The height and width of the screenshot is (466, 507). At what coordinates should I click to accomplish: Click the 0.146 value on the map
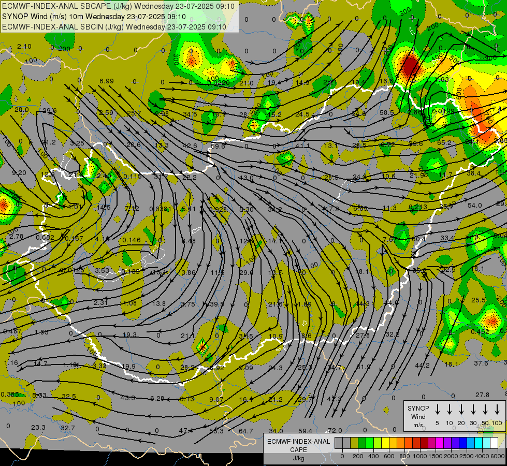pos(132,240)
